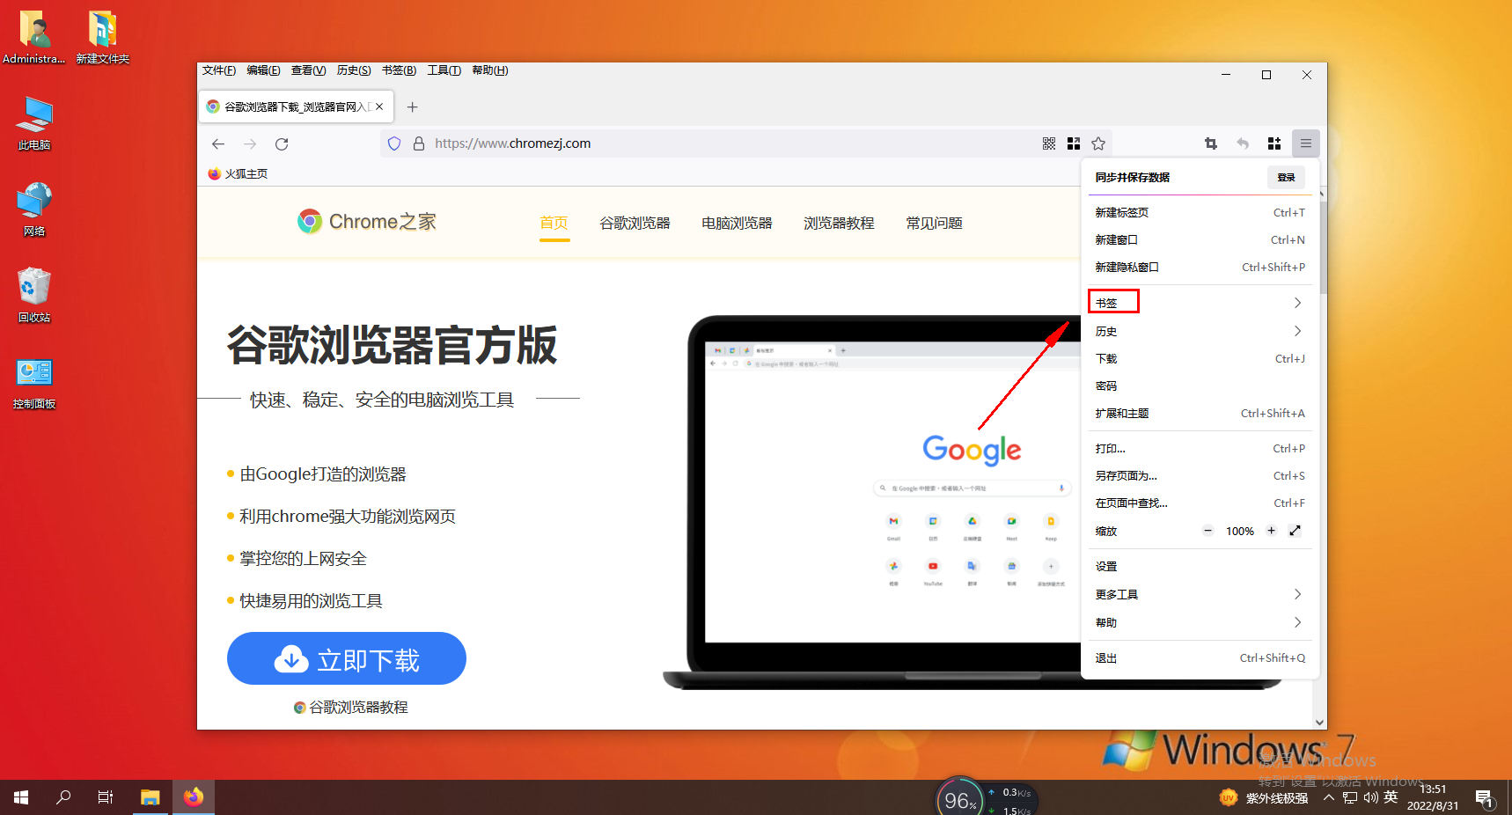This screenshot has width=1512, height=815.
Task: Click the undo arrow icon in toolbar
Action: [x=1243, y=143]
